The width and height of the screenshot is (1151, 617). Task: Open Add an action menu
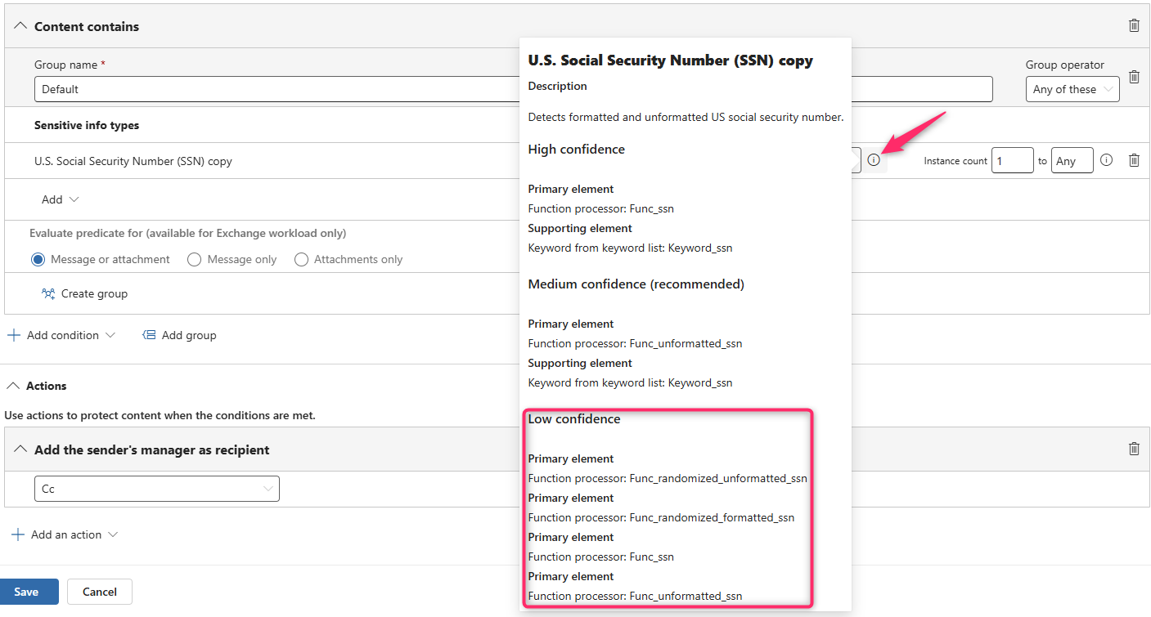(65, 534)
